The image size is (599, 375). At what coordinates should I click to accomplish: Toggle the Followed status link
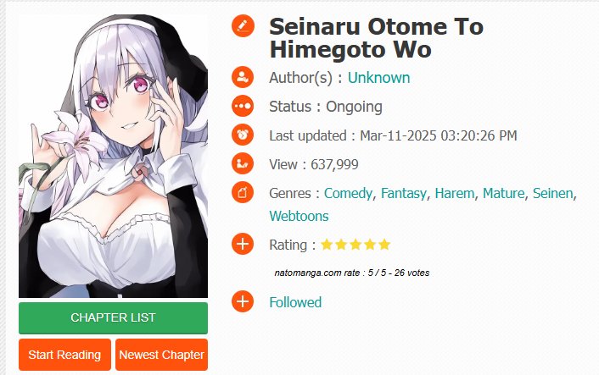point(295,302)
